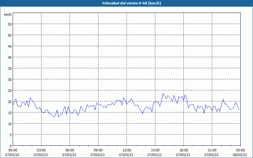
Task: Click the date label '08/05/23'
Action: click(x=240, y=155)
